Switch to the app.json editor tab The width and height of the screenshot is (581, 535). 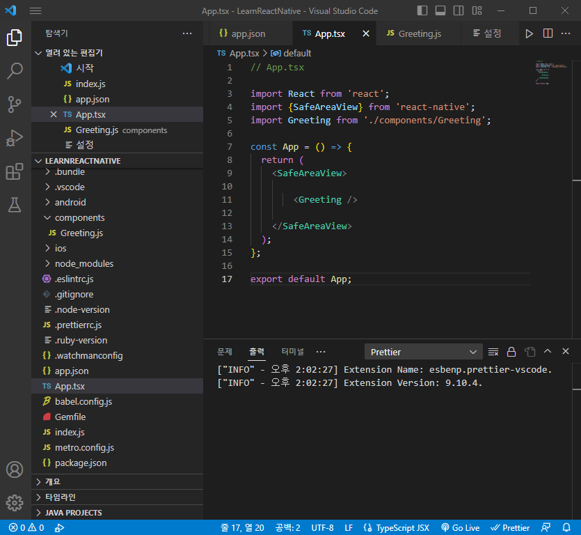[251, 33]
